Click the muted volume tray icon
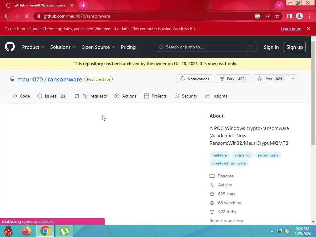Image resolution: width=316 pixels, height=237 pixels. click(287, 231)
